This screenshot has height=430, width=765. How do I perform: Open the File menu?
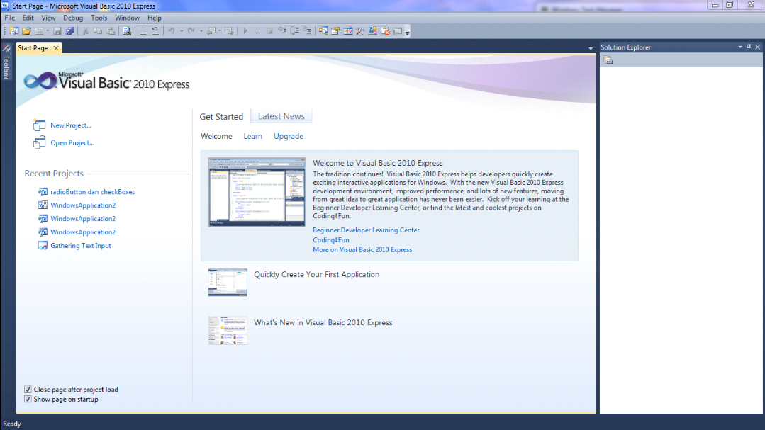point(10,18)
